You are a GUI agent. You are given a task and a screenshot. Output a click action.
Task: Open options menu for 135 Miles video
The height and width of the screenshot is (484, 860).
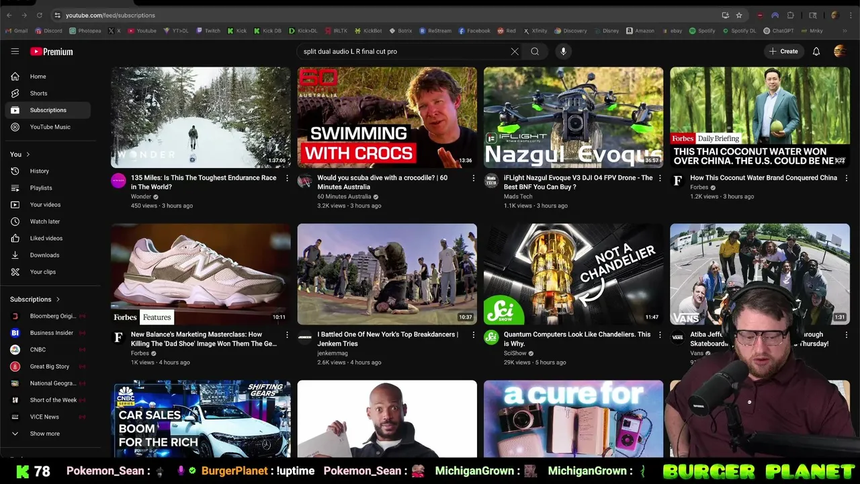coord(287,178)
